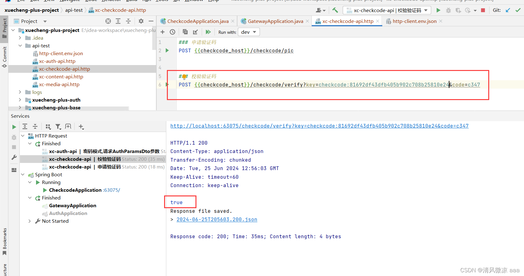Expand the .idea folder
Image resolution: width=524 pixels, height=276 pixels.
(20, 38)
